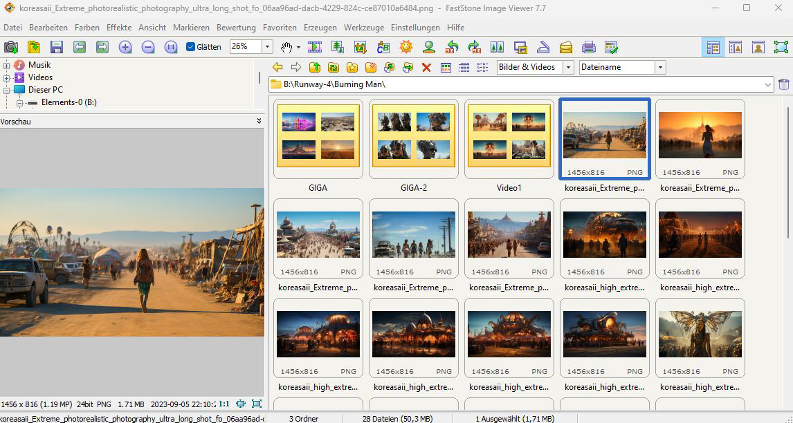The image size is (793, 423).
Task: Go up one folder level icon
Action: pos(315,67)
